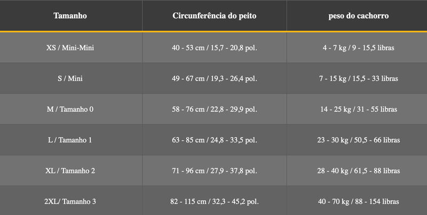The height and width of the screenshot is (215, 427).
Task: Select the 40 - 53 cm chest cell
Action: point(215,48)
